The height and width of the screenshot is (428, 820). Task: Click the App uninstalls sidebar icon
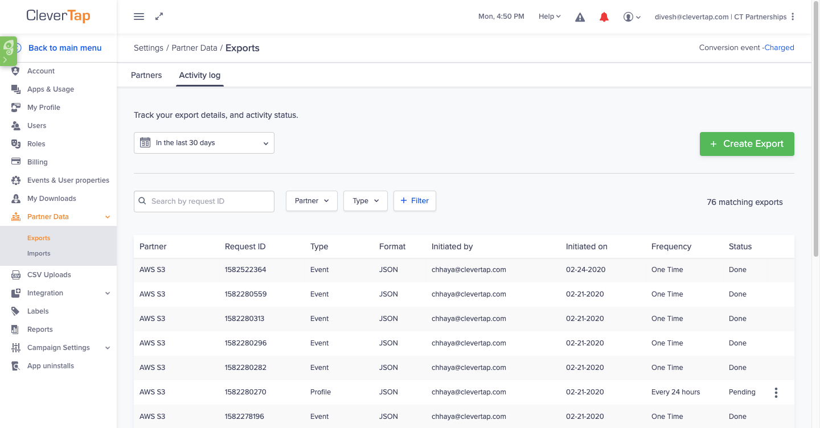click(16, 365)
